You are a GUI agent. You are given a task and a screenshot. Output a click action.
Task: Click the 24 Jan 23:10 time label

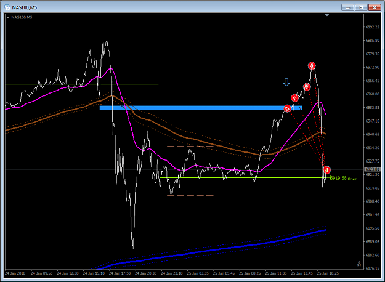point(172,273)
